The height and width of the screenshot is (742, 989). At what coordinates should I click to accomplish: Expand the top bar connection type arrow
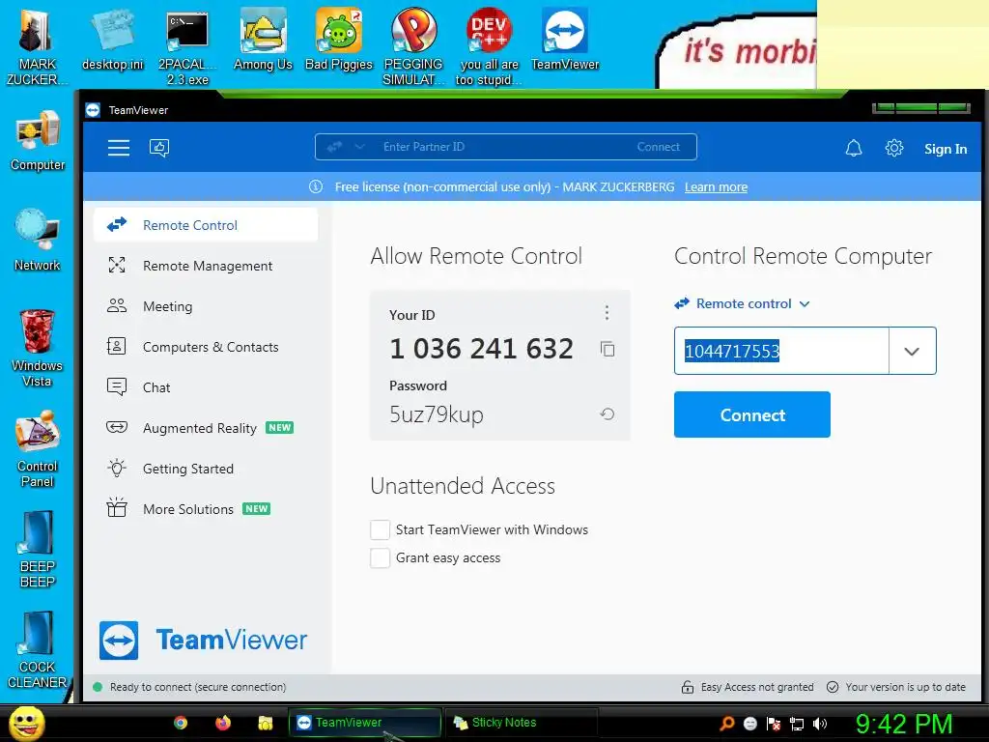[x=359, y=147]
